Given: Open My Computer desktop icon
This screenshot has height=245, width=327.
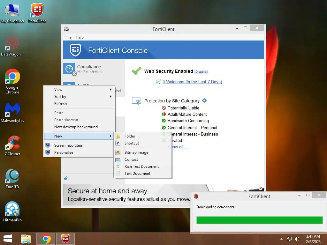Looking at the screenshot, I should 12,12.
